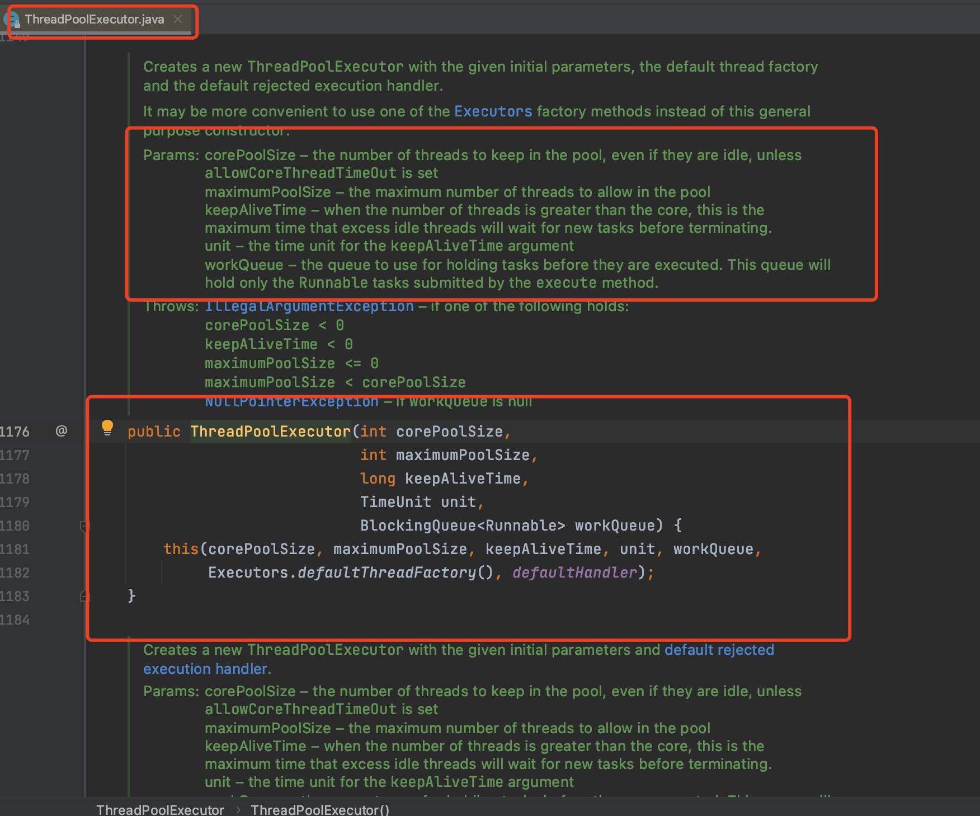Click the 'this' keyword on line 1181
Image resolution: width=980 pixels, height=816 pixels.
pyautogui.click(x=181, y=549)
